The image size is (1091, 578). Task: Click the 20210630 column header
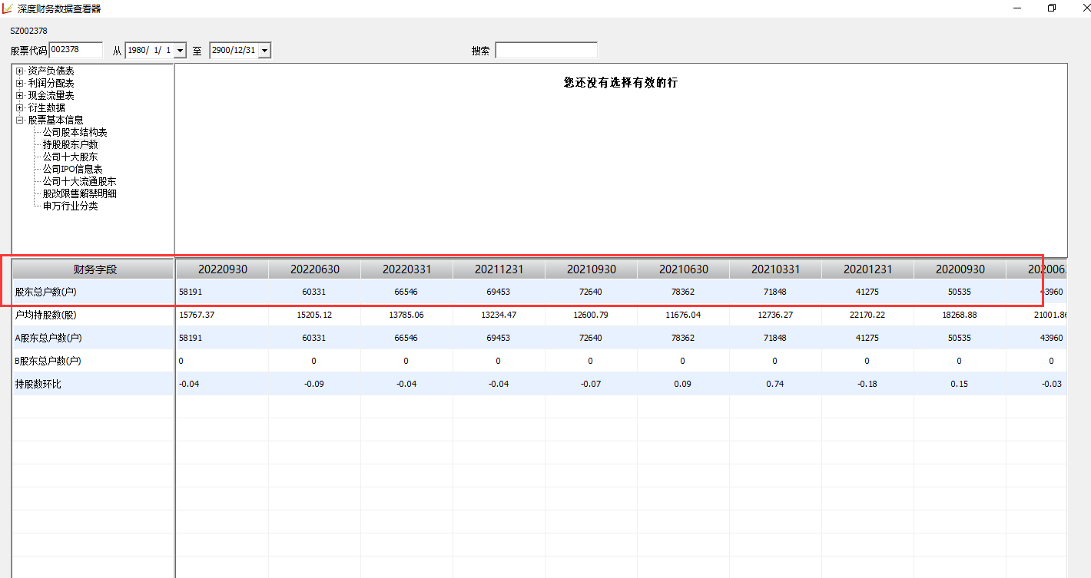[683, 269]
